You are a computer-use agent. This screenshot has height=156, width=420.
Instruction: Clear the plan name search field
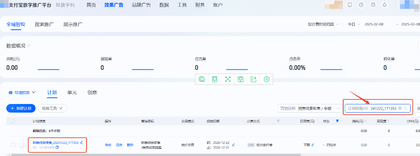[400, 108]
